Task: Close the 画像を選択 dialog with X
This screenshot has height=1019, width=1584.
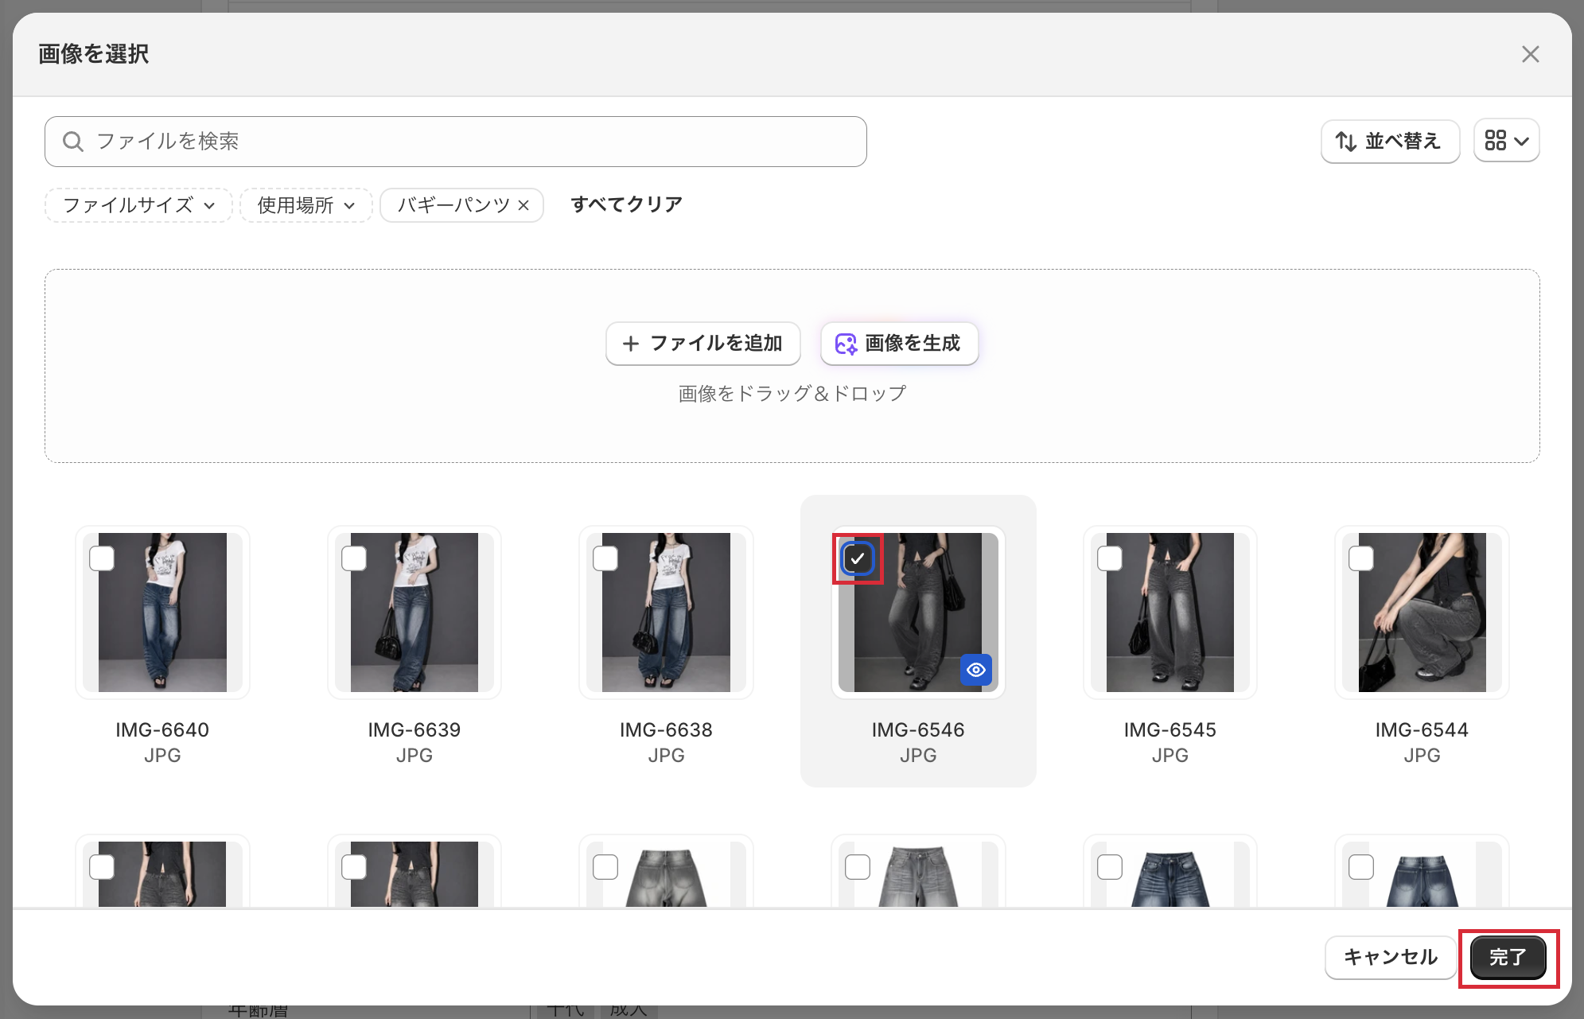Action: point(1530,54)
